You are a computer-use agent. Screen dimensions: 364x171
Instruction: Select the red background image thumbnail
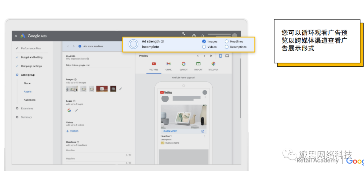tap(102, 89)
